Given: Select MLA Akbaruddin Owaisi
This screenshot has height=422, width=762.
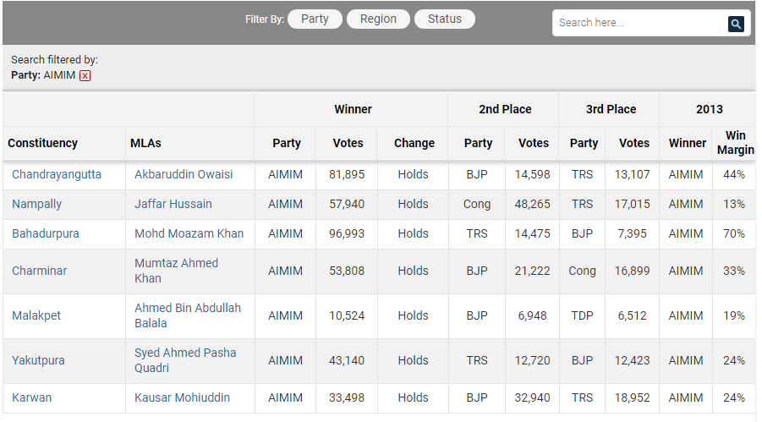Looking at the screenshot, I should [x=184, y=174].
